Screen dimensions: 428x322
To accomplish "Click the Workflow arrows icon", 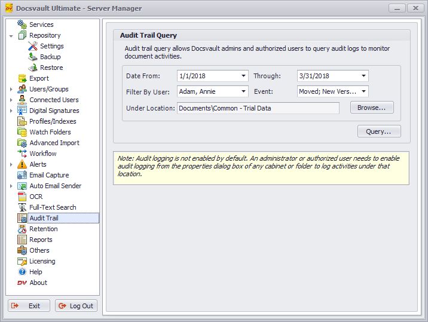I will pos(22,154).
